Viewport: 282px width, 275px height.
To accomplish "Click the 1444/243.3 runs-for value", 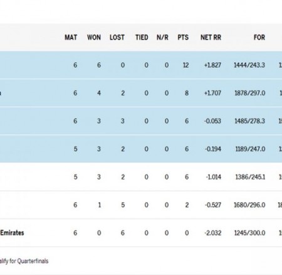I will [249, 65].
